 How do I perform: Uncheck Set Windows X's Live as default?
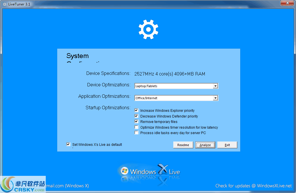pos(68,144)
